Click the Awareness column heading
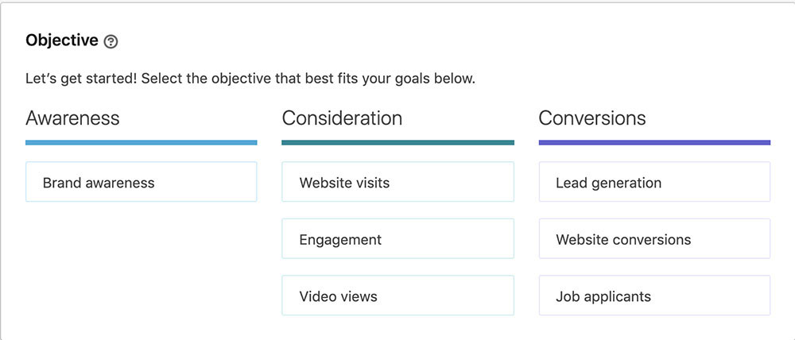The image size is (795, 340). (x=72, y=118)
